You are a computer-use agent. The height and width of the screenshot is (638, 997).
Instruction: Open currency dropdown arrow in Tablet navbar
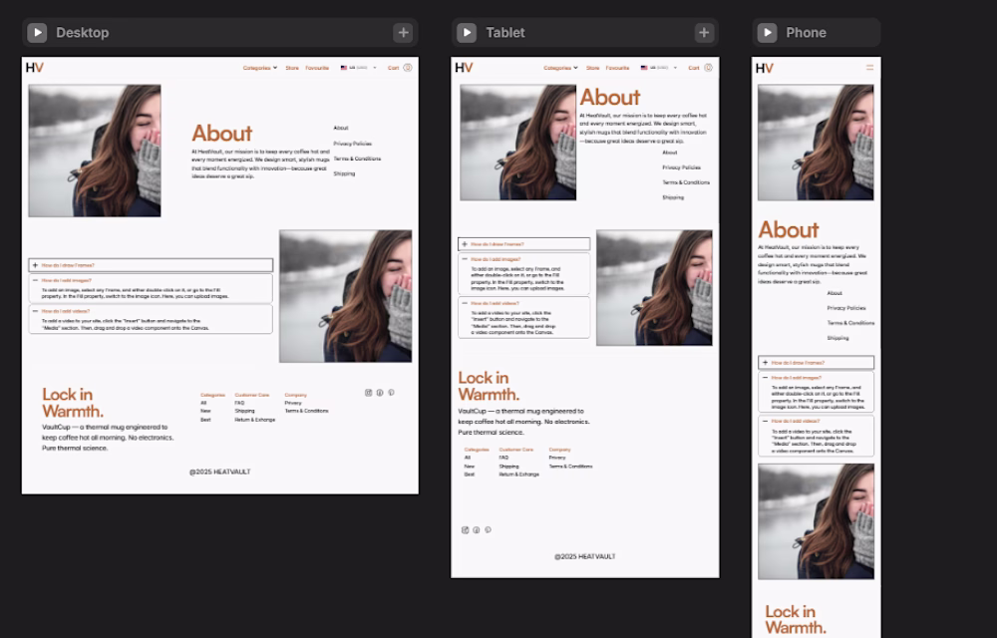tap(675, 68)
